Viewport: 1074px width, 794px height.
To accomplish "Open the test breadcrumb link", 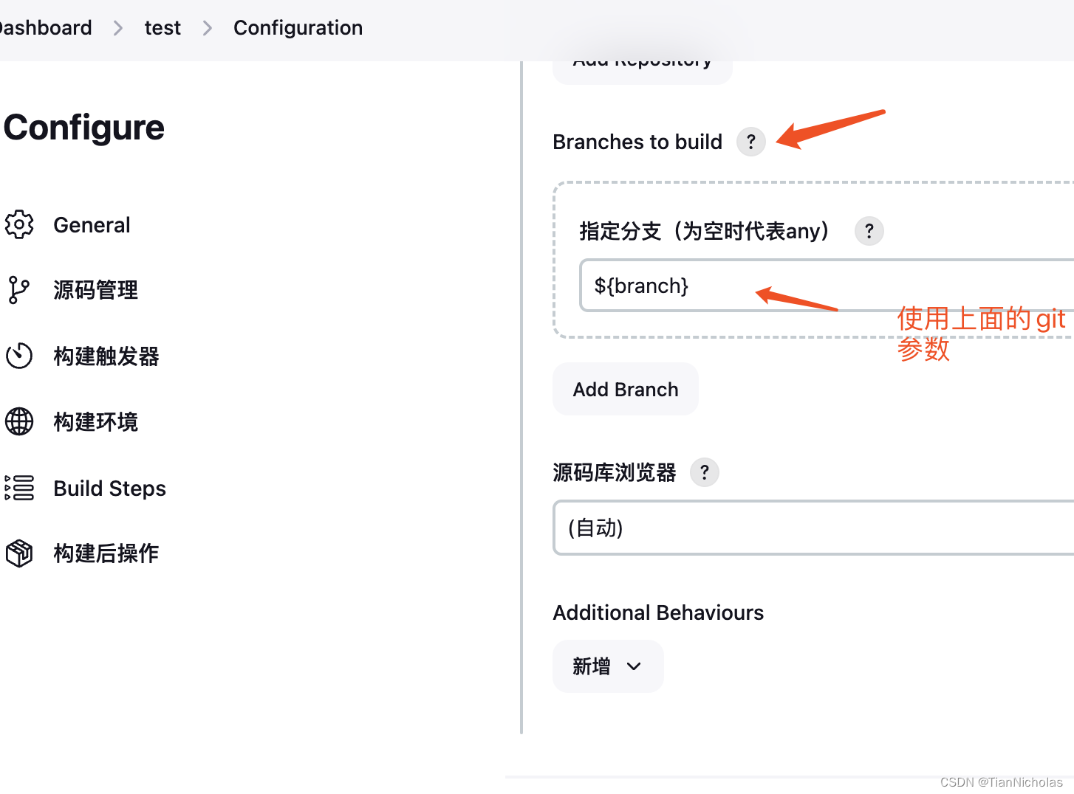I will click(x=163, y=28).
